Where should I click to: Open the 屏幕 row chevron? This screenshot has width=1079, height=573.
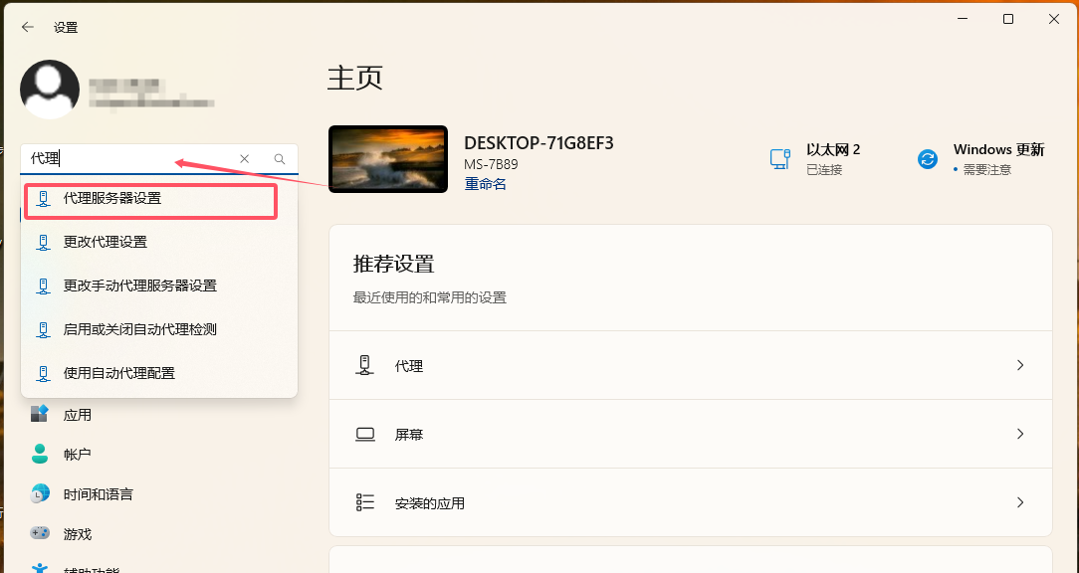(x=1020, y=434)
